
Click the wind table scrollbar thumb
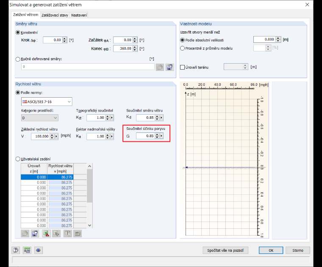point(89,186)
